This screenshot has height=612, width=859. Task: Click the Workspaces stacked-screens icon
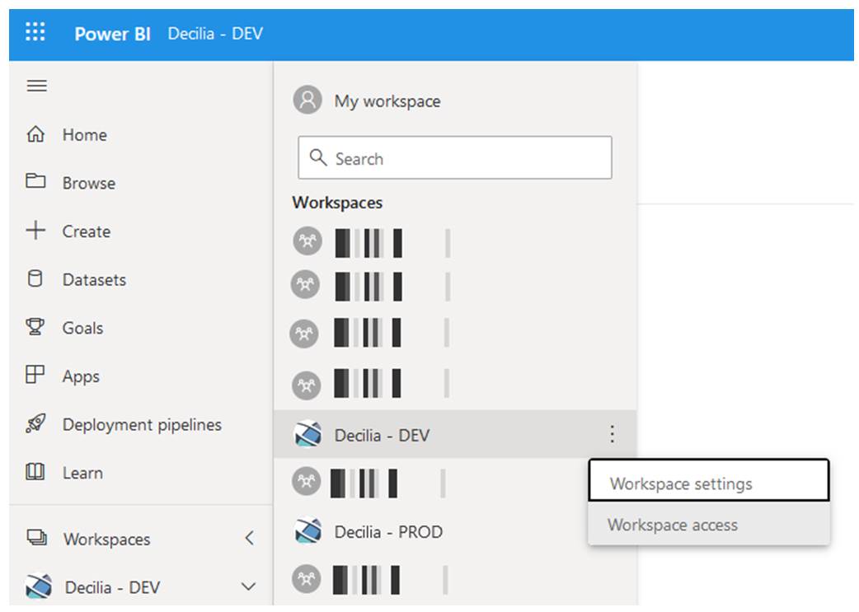[x=37, y=538]
